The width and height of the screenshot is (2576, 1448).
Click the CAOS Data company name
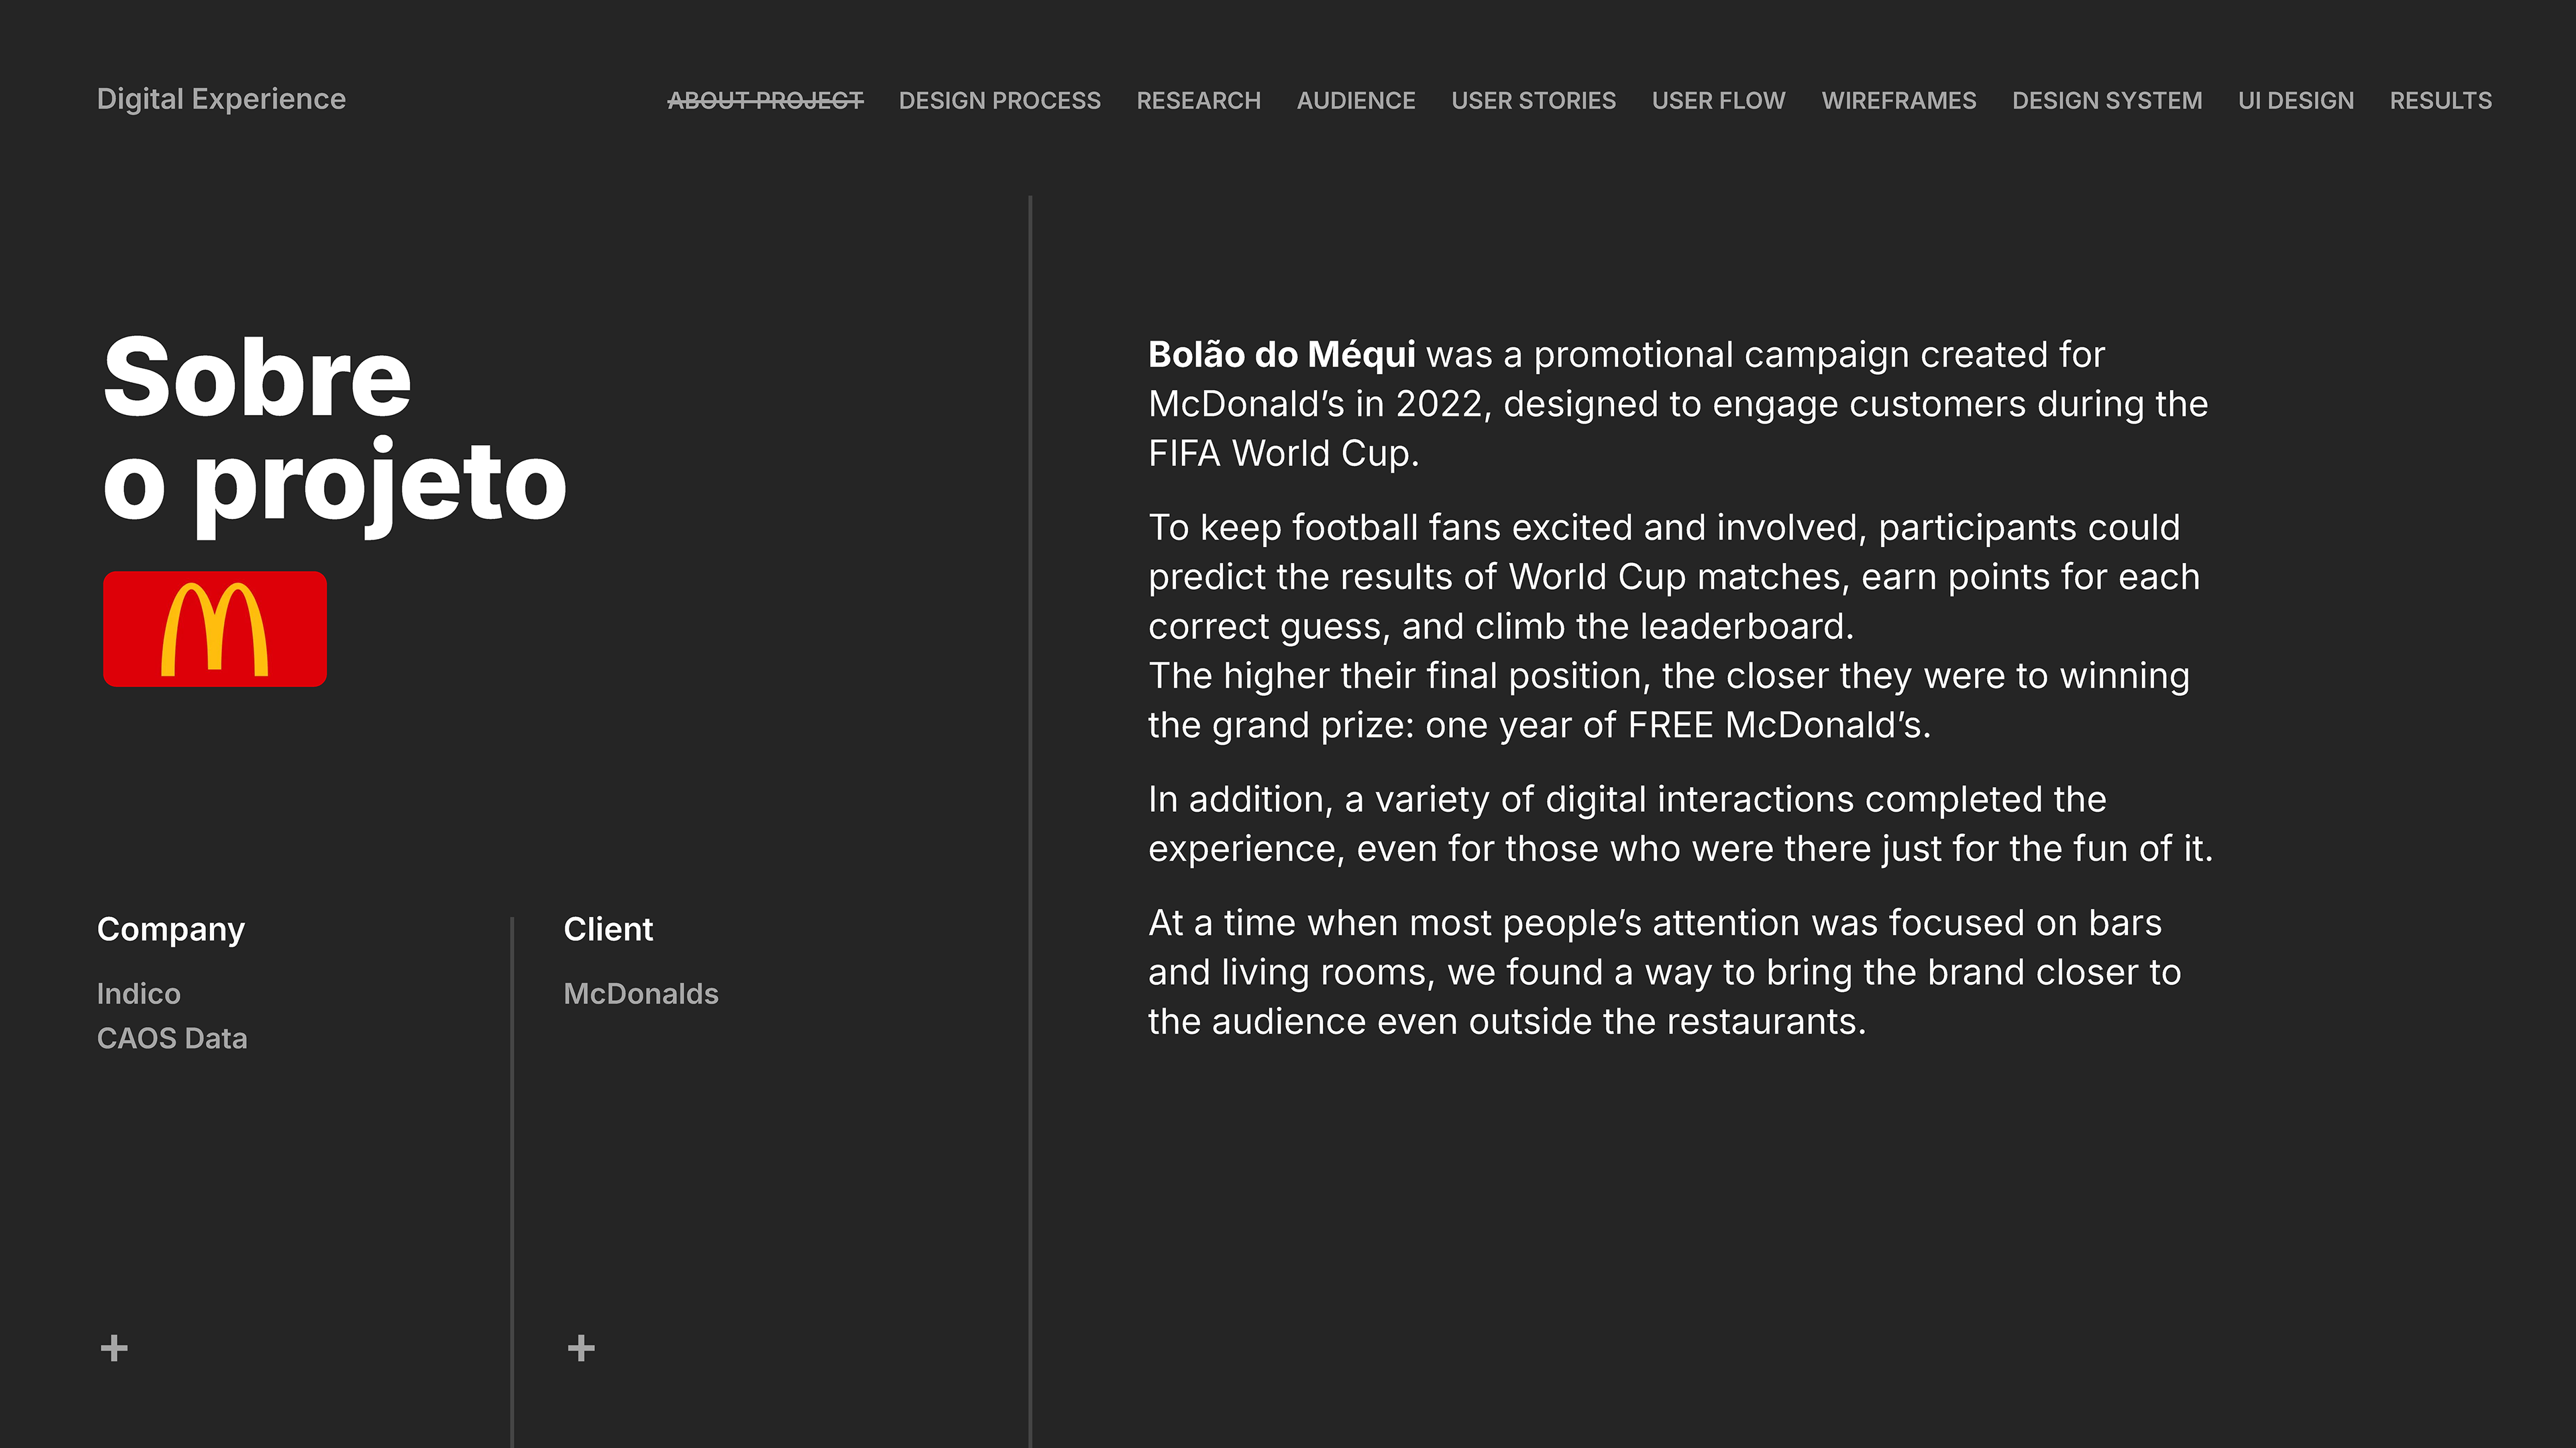172,1038
